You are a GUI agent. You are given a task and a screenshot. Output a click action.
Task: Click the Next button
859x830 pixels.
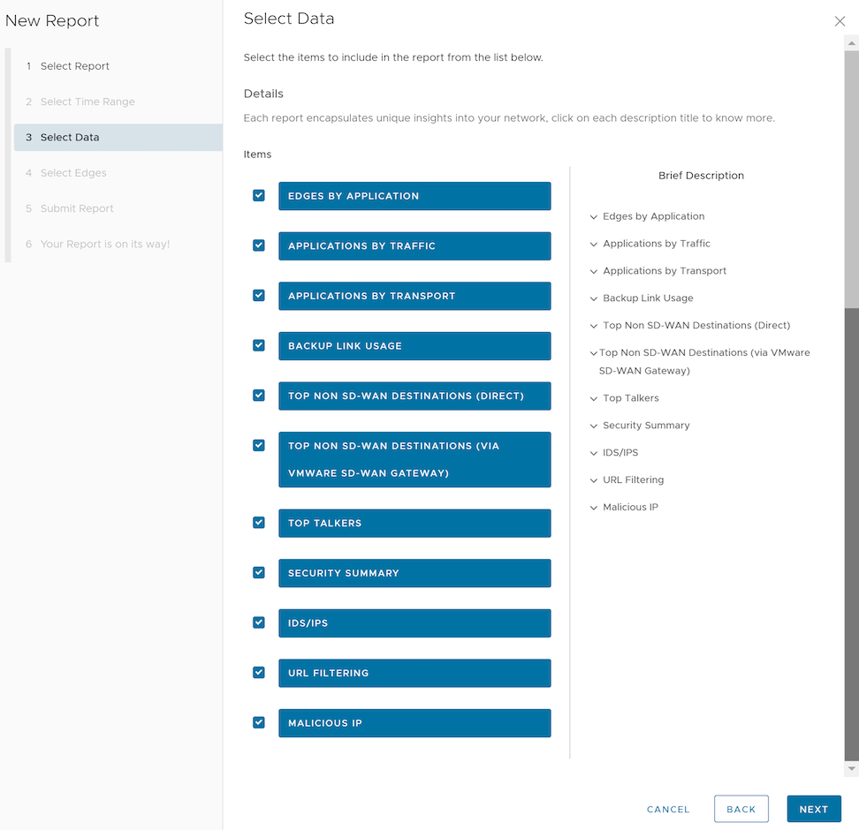813,809
